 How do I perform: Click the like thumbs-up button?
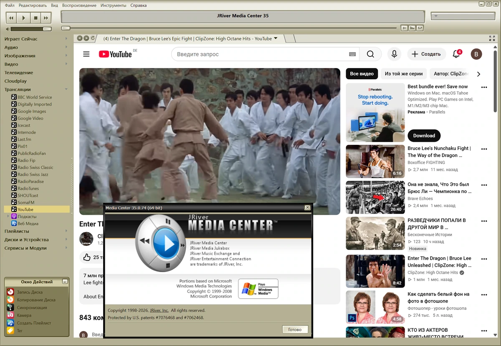coord(87,257)
